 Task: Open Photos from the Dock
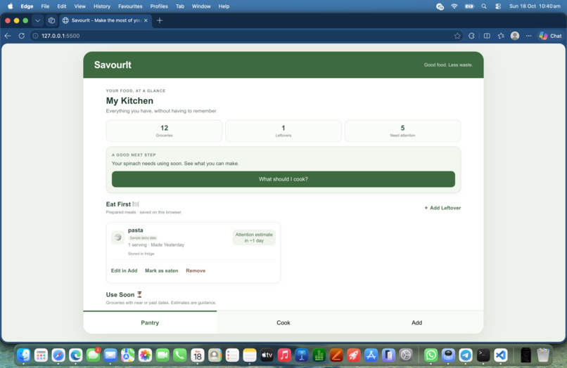145,355
